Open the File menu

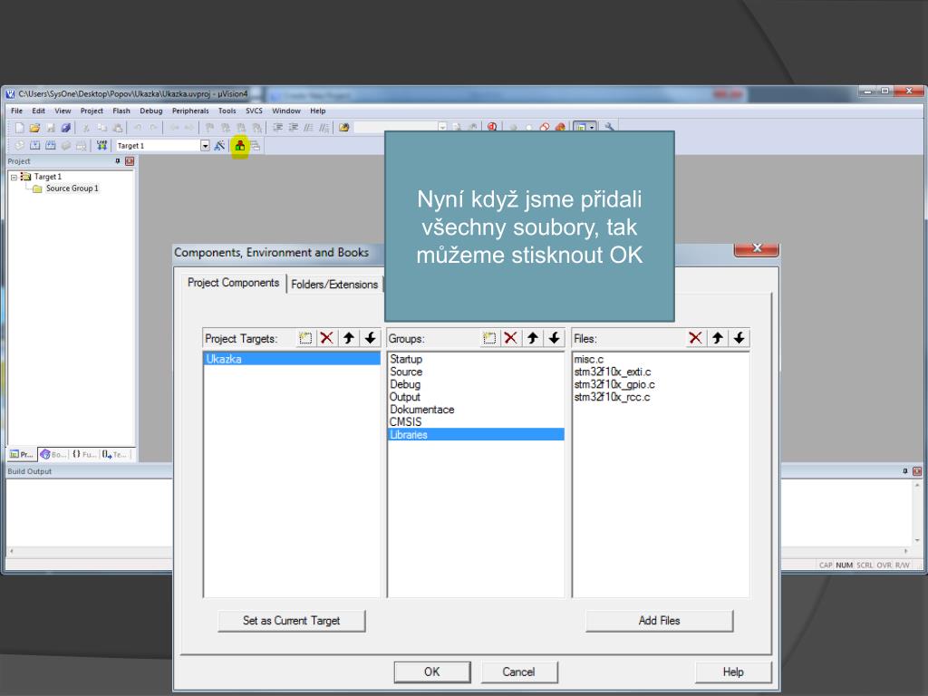point(16,111)
